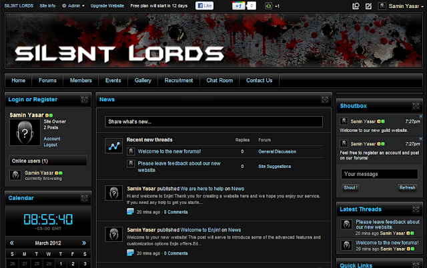The width and height of the screenshot is (427, 268).
Task: Open 'Welcome to the new forums!' thread in News
Action: 169,151
